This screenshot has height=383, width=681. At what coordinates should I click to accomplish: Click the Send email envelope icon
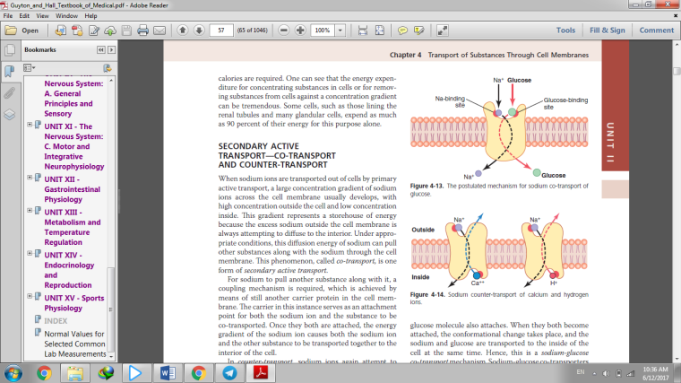tap(159, 30)
